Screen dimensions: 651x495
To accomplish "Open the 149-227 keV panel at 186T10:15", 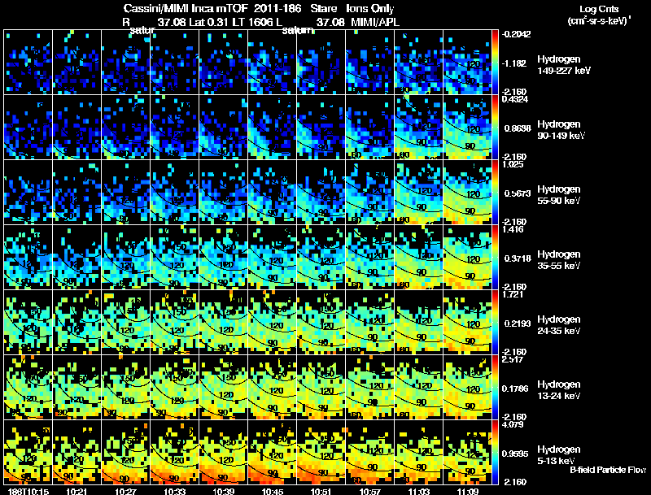I will point(28,62).
